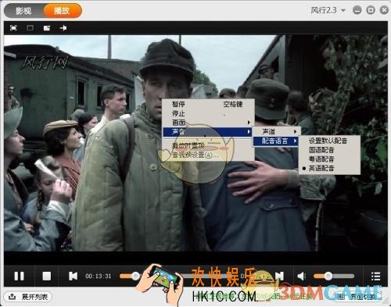Screen dimensions: 391x307
Task: Open the playlist icon in the control bar
Action: coord(375,277)
